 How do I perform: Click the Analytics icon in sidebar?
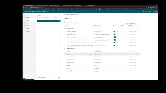pos(24,26)
